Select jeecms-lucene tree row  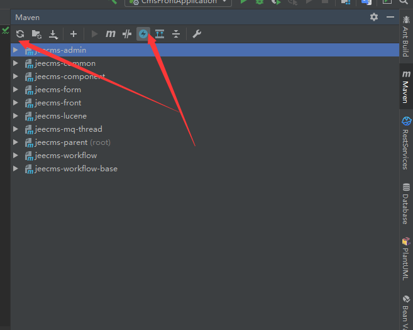205,115
